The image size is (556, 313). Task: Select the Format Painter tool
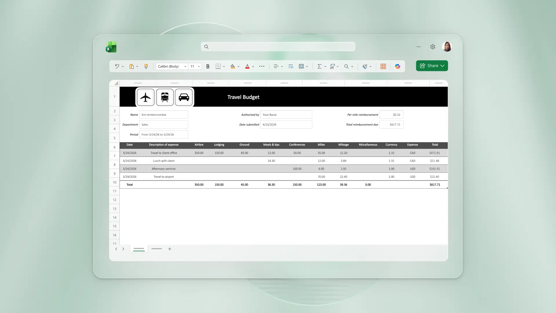pos(146,66)
